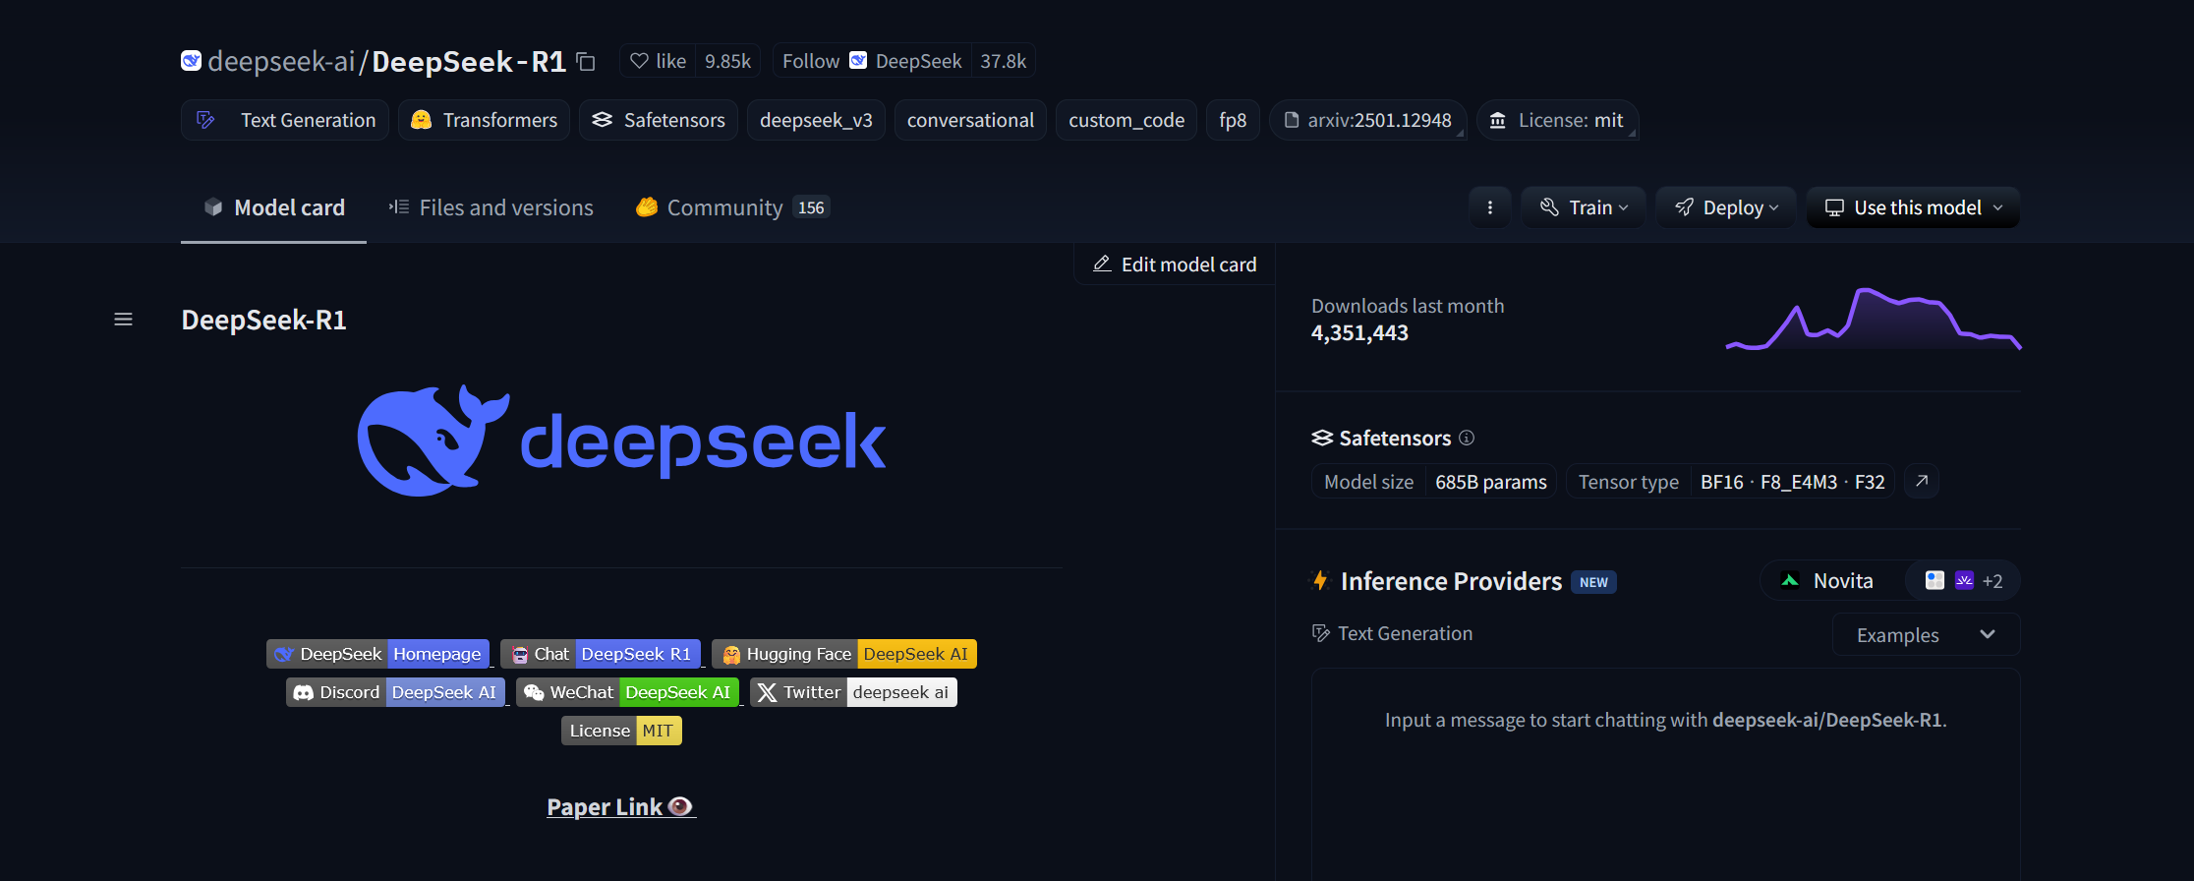The width and height of the screenshot is (2194, 881).
Task: Show the +2 additional providers
Action: click(x=1963, y=581)
